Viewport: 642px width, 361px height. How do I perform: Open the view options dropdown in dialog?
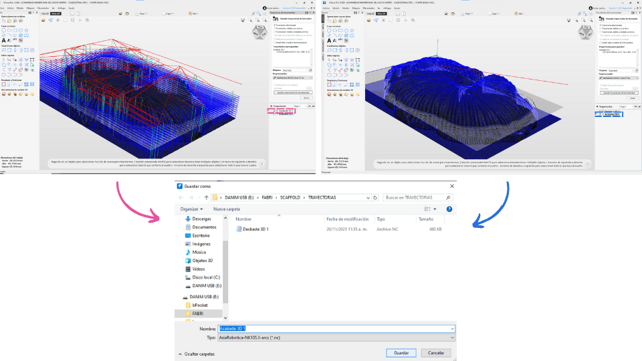pyautogui.click(x=435, y=209)
